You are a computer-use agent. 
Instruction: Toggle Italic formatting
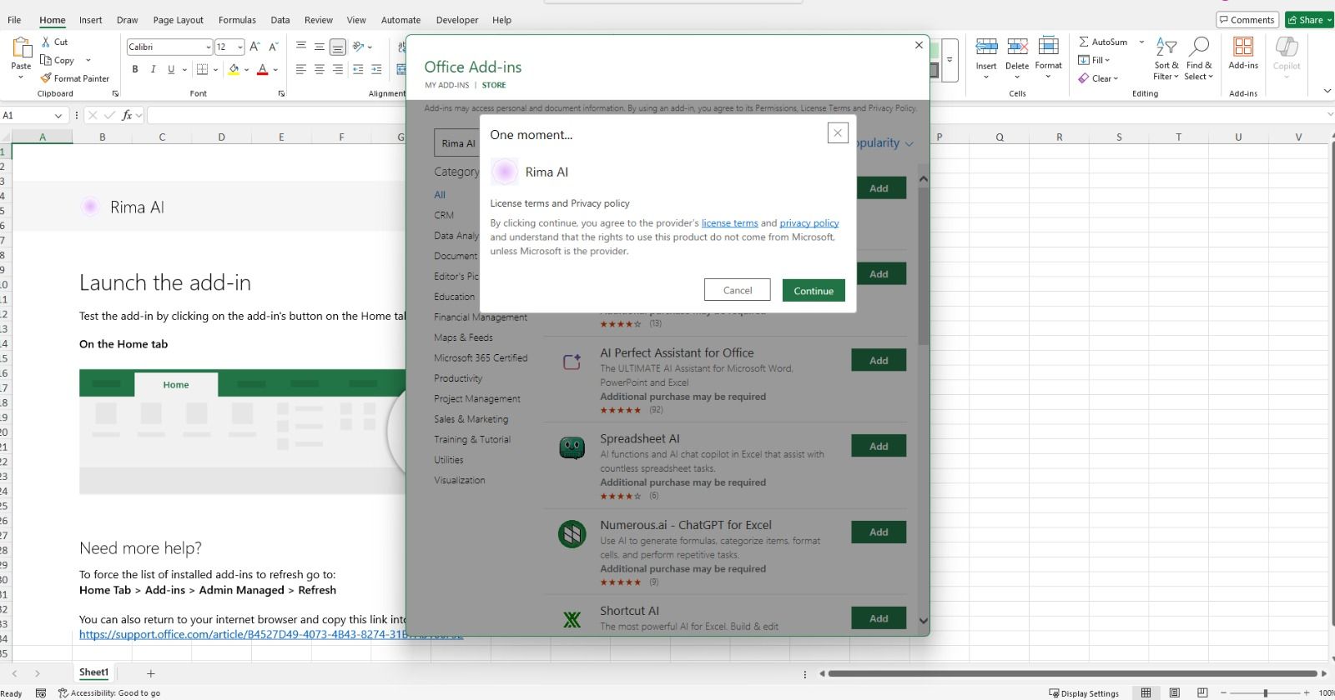[153, 70]
